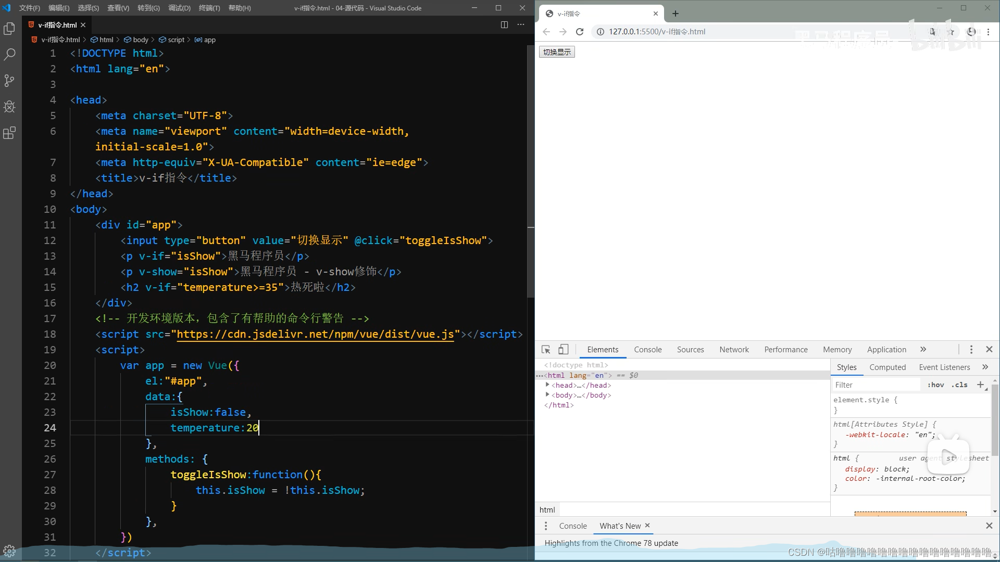Open VS Code settings gear at bottom left
The width and height of the screenshot is (1000, 562).
click(9, 551)
